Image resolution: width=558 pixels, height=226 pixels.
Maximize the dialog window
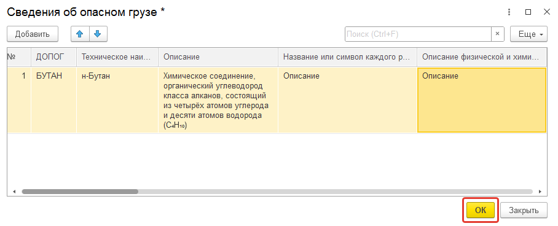[x=528, y=12]
